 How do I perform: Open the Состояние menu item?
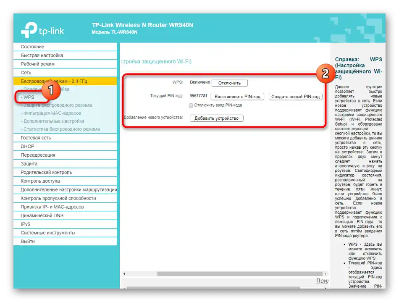tap(65, 47)
